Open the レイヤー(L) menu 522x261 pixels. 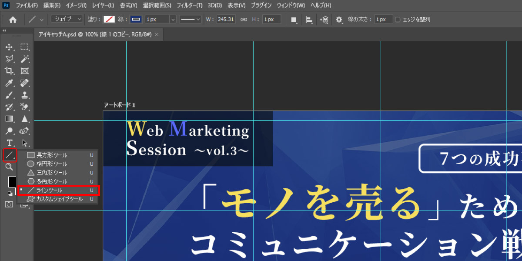click(103, 6)
